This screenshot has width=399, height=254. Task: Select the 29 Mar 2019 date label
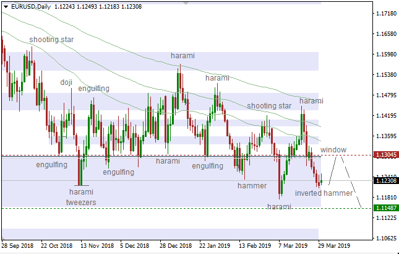pos(334,245)
